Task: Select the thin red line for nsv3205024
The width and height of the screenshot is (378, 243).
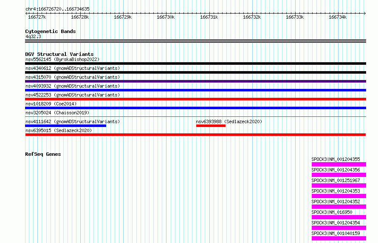Action: pyautogui.click(x=195, y=117)
